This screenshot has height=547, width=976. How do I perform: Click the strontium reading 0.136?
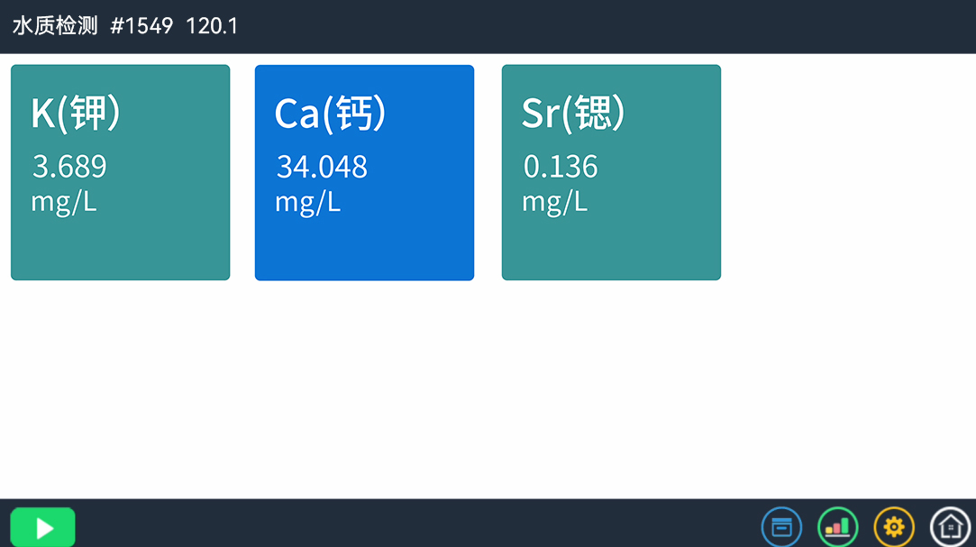pos(561,167)
